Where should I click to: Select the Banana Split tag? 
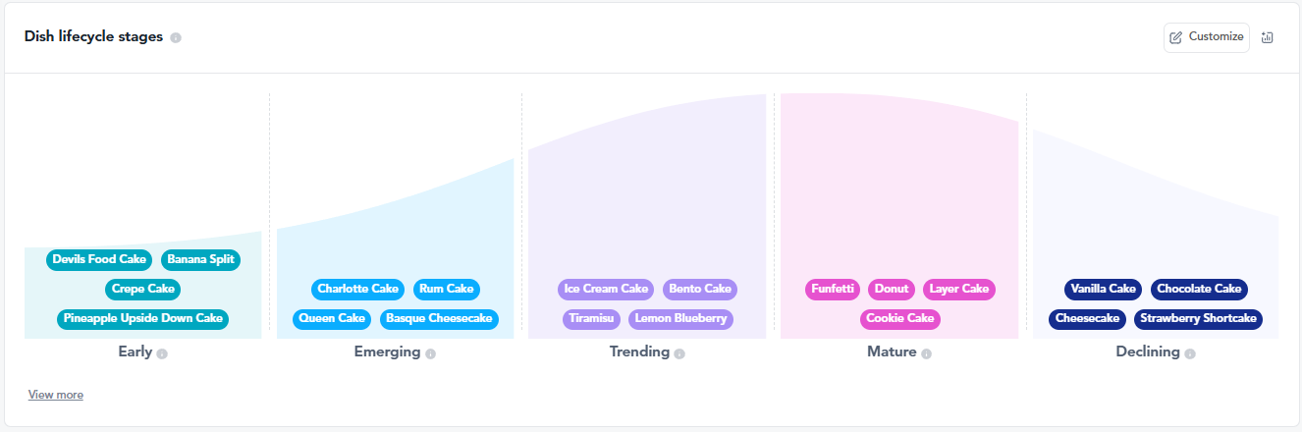tap(200, 260)
